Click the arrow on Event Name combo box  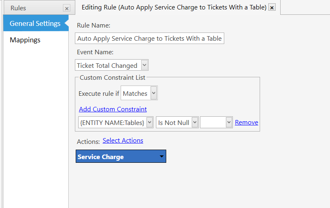(144, 65)
